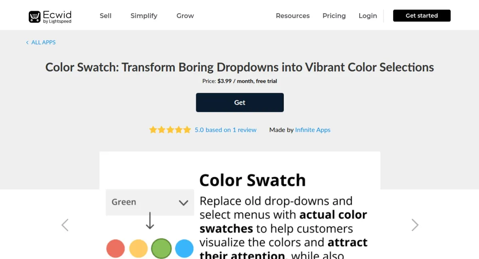479x259 pixels.
Task: Click the 5.0 based on 1 review link
Action: pyautogui.click(x=226, y=129)
